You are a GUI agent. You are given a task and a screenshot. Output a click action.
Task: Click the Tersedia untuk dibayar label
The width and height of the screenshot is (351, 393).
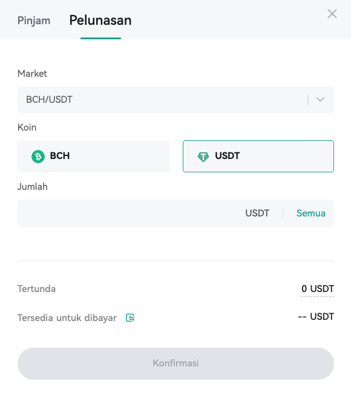tap(67, 318)
